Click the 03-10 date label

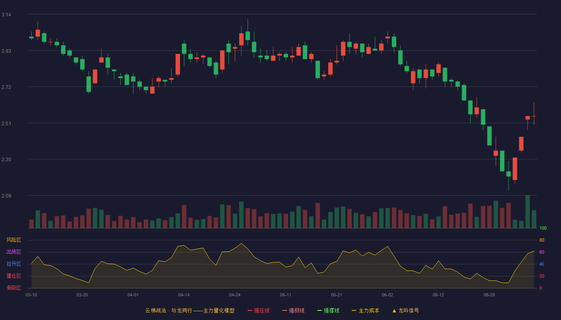[x=31, y=295]
